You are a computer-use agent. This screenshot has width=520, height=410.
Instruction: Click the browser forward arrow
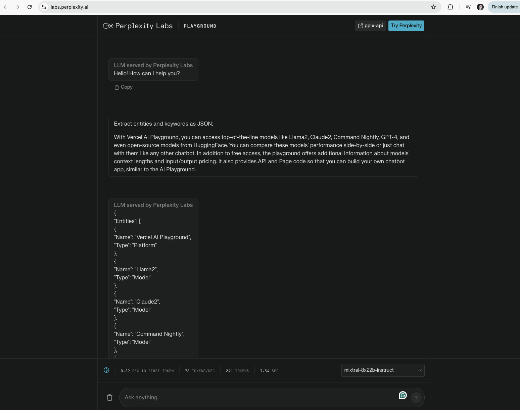coord(17,7)
